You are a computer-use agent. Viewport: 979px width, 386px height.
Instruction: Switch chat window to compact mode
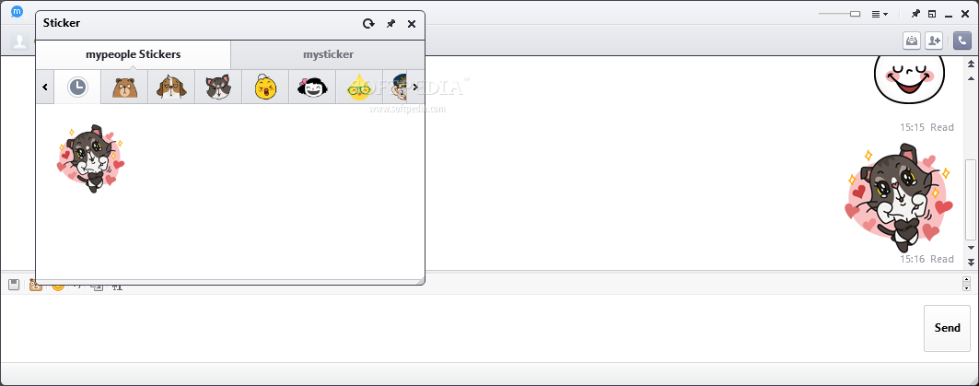click(931, 14)
